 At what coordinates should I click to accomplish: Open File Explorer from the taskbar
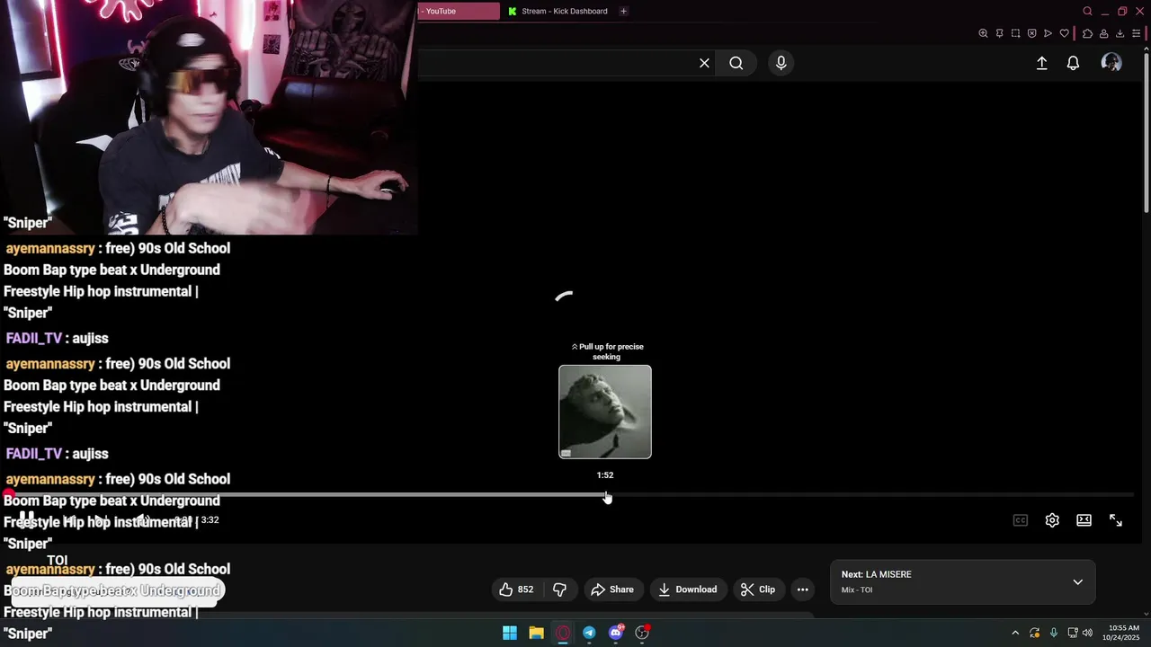536,633
